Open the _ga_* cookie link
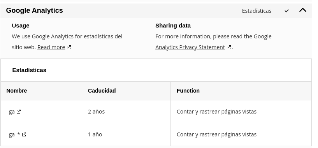 coord(13,134)
